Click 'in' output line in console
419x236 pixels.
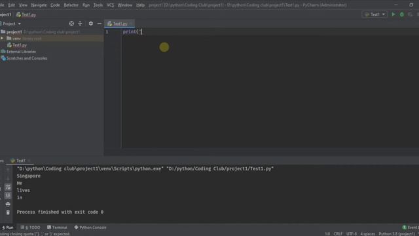(x=20, y=198)
